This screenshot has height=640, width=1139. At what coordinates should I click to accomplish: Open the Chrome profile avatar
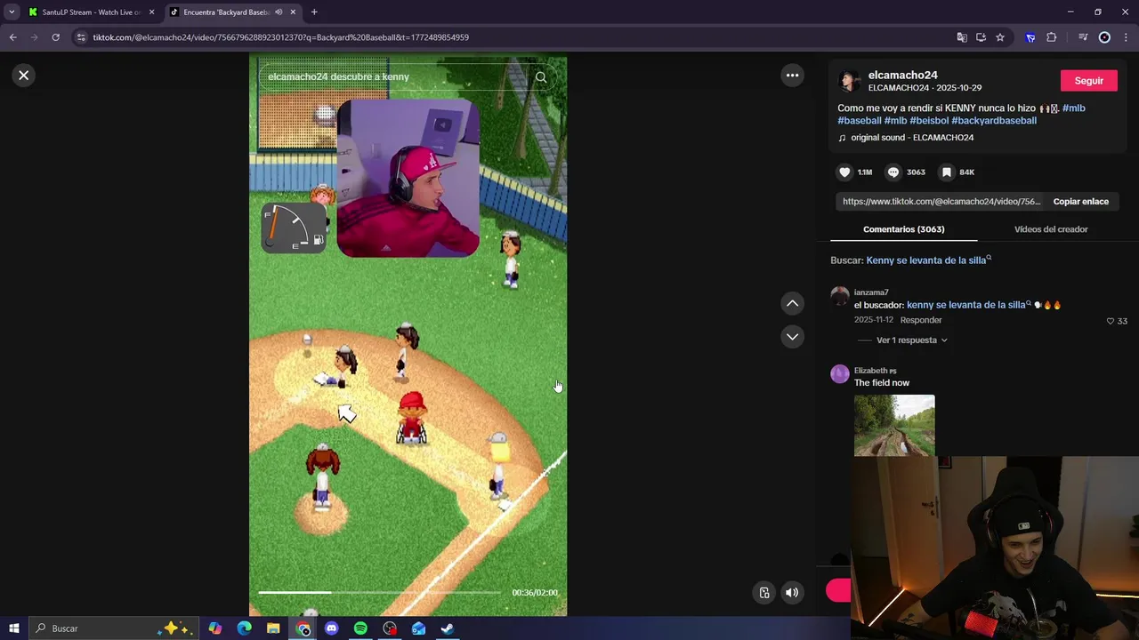click(1104, 37)
